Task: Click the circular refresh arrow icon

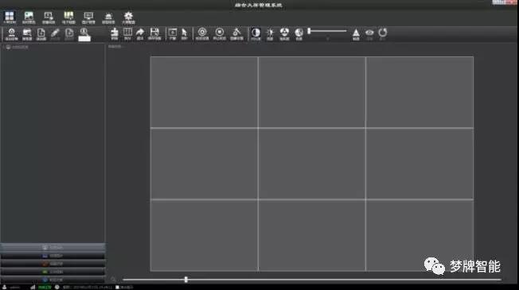Action: click(383, 33)
